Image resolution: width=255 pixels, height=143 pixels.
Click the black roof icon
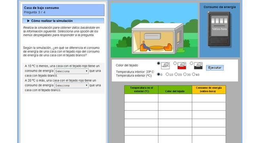[x=198, y=66]
